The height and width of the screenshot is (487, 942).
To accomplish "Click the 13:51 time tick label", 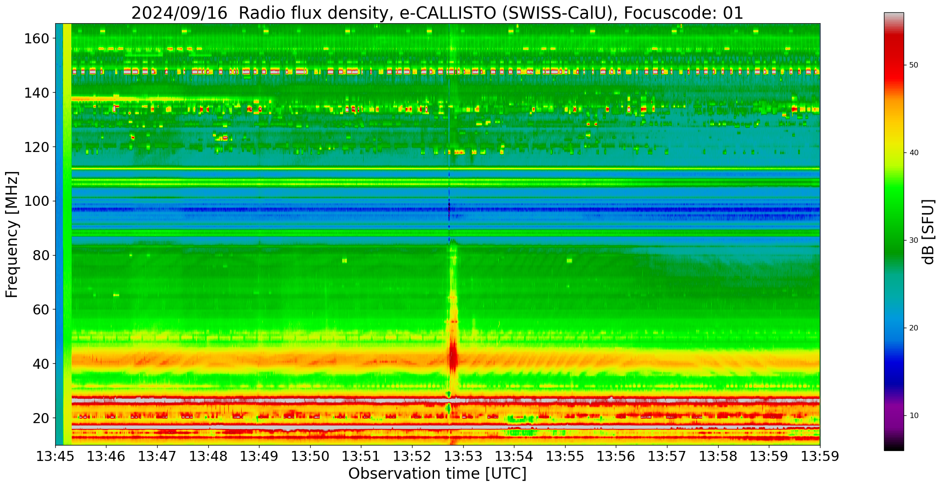I will 361,457.
